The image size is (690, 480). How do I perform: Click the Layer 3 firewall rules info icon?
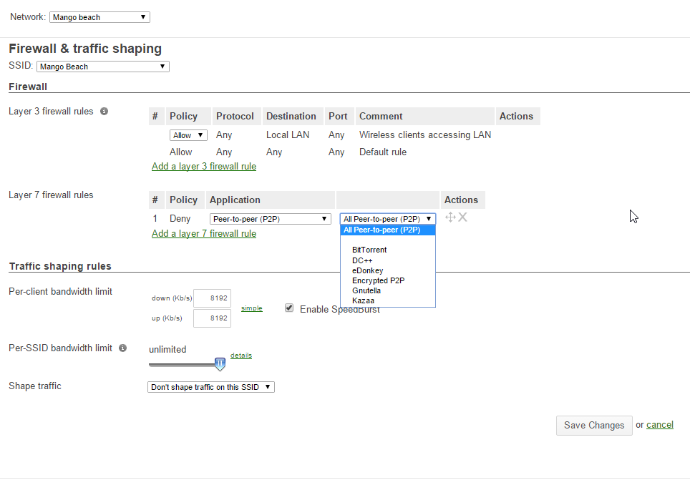(x=104, y=112)
